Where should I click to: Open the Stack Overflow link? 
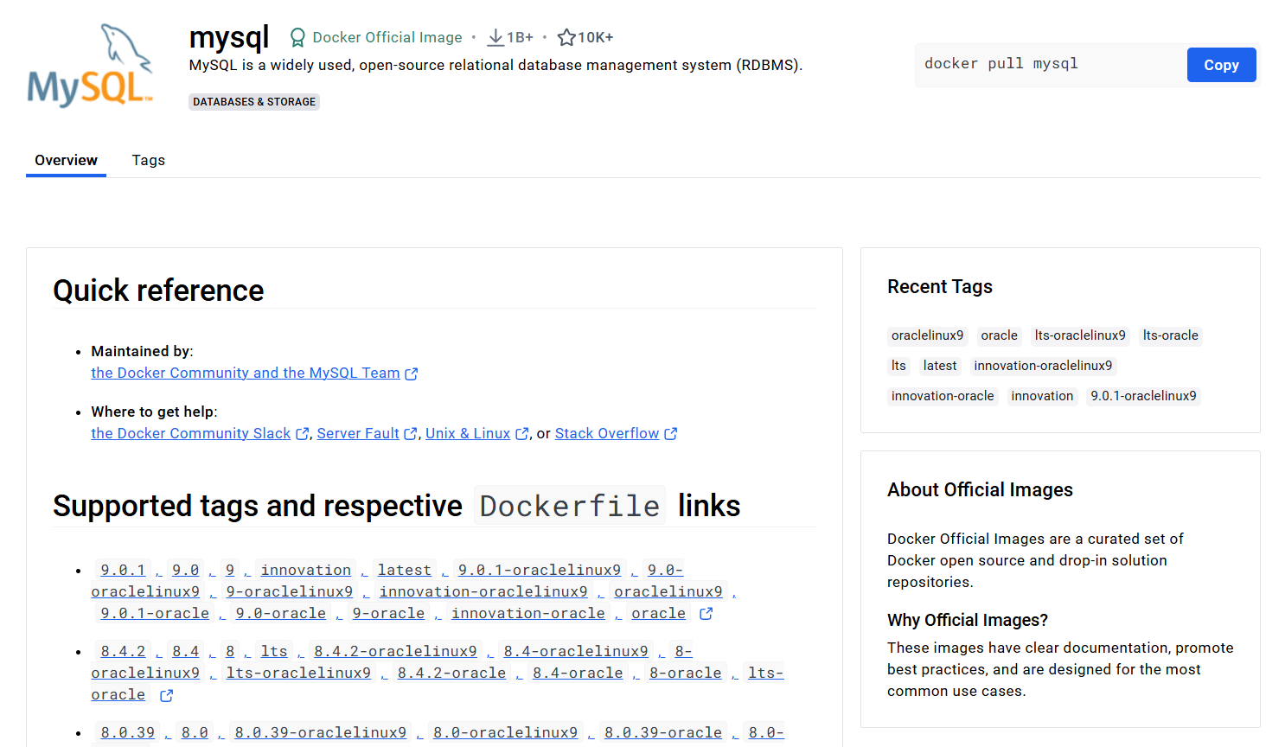tap(607, 433)
